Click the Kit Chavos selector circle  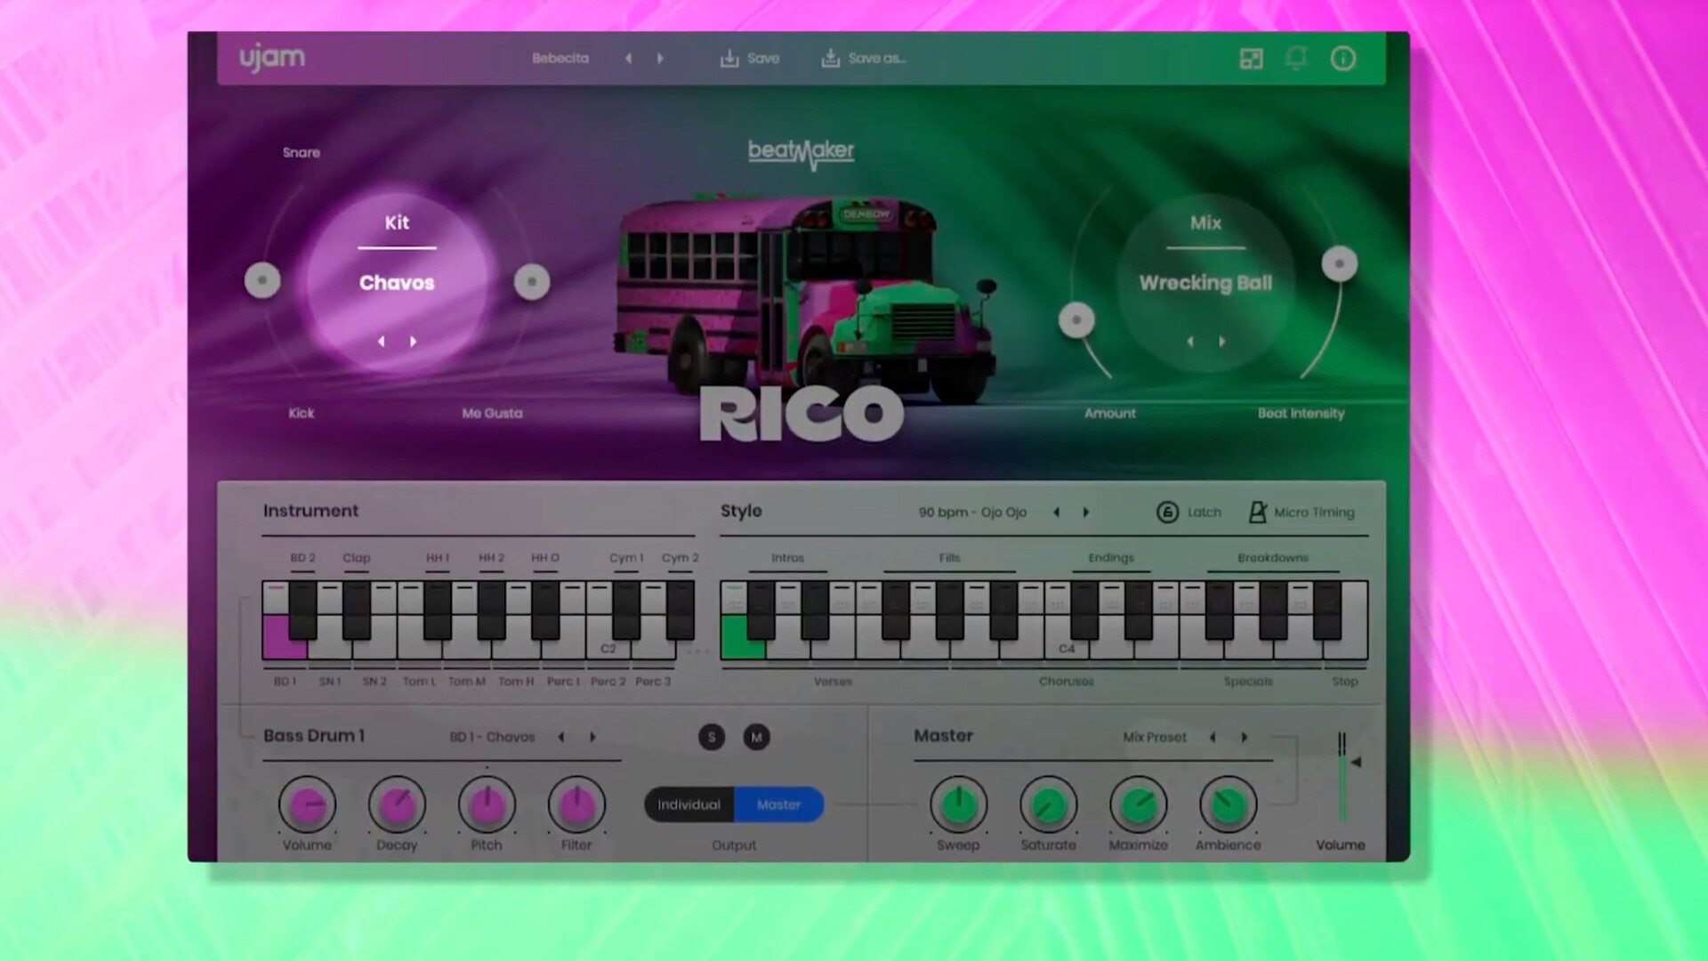point(397,282)
